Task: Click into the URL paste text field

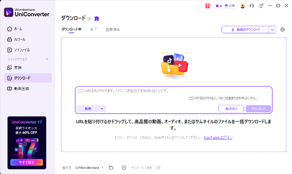Action: point(174,95)
